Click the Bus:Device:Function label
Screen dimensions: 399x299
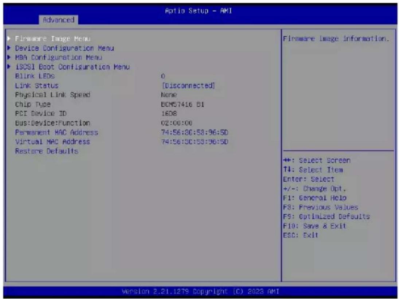[53, 123]
